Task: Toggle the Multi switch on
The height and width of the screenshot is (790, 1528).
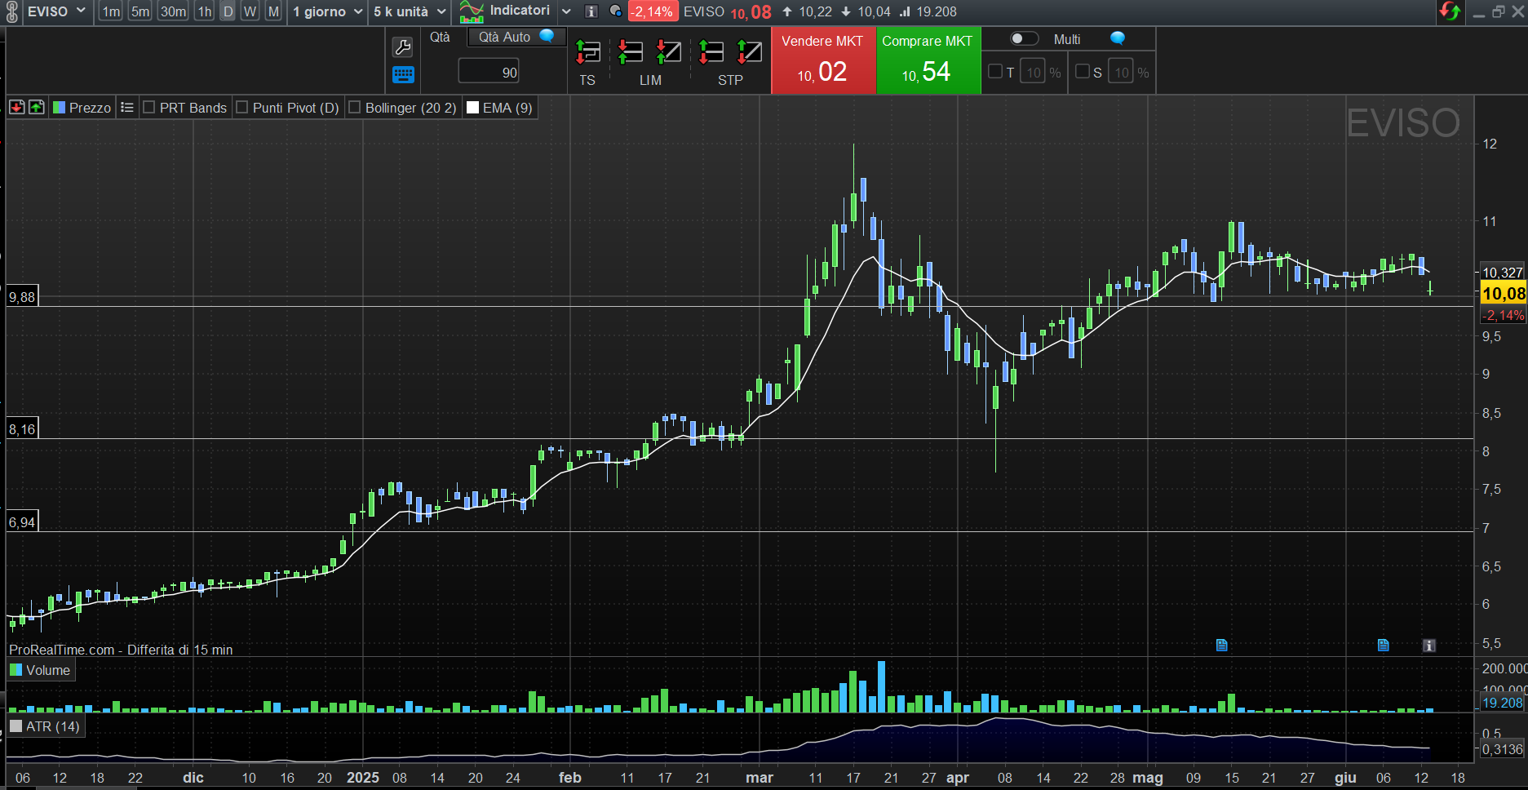Action: [x=1024, y=39]
